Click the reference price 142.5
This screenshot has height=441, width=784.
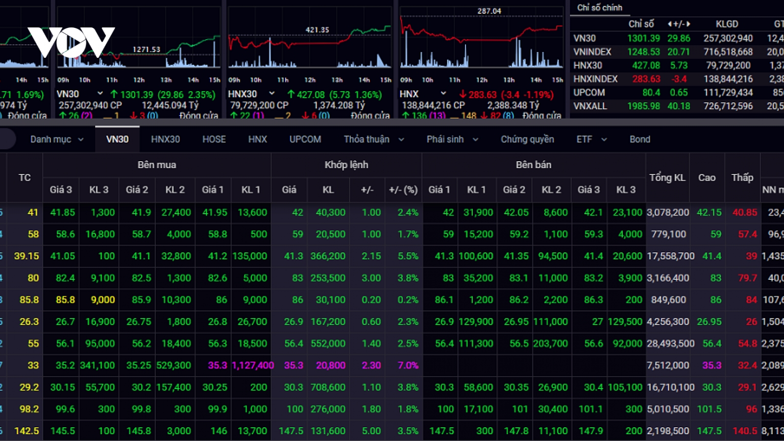pos(26,431)
